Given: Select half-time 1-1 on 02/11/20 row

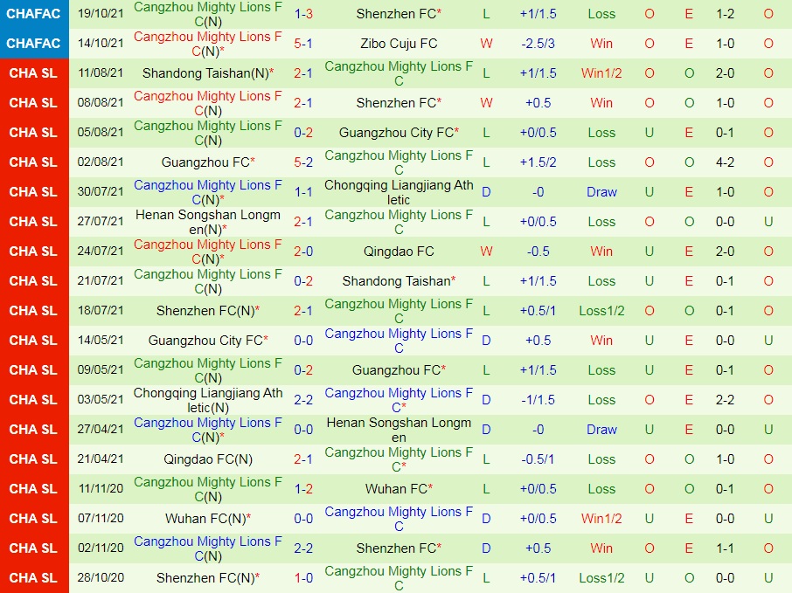Looking at the screenshot, I should (725, 548).
